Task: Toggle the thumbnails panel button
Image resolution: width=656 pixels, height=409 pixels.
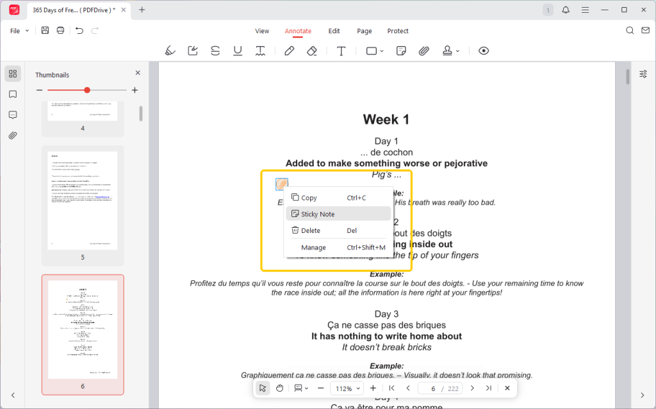Action: [13, 74]
